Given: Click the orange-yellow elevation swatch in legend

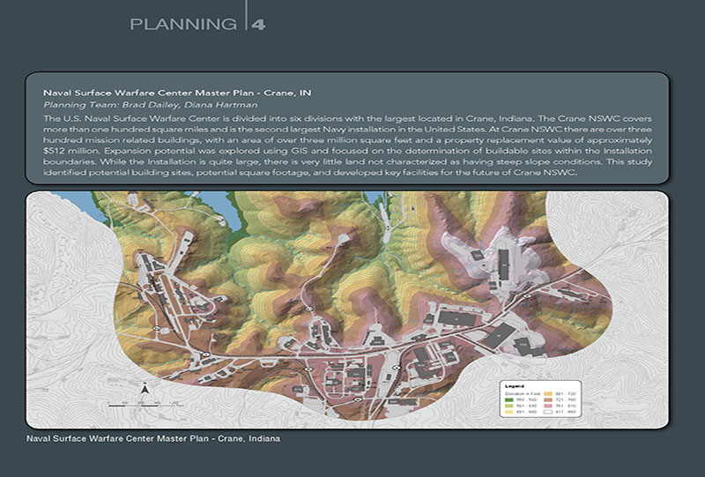Looking at the screenshot, I should (x=548, y=394).
